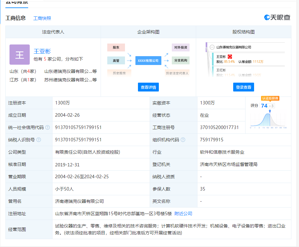This screenshot has width=299, height=247.
Task: Click the score marker on distribution chart
Action: click(270, 111)
